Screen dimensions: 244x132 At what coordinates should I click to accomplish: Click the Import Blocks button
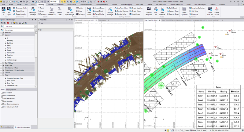(x=99, y=8)
